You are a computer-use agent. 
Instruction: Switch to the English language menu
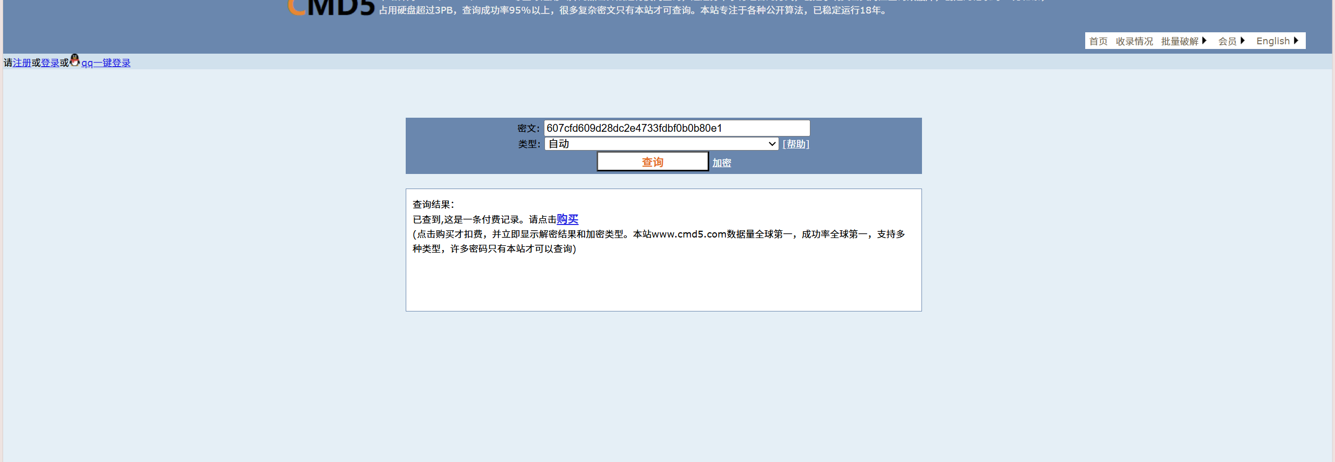pyautogui.click(x=1277, y=41)
